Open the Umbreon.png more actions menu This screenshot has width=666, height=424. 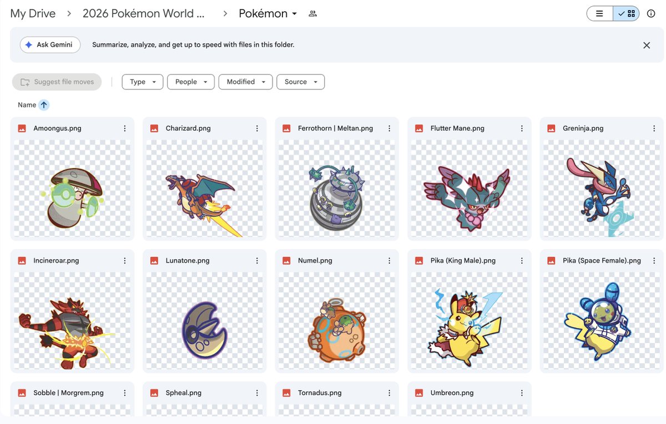point(522,392)
